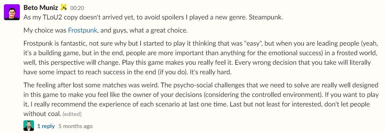Screen dimensions: 385x133
Task: Click the 5 months ago reply time
Action: point(76,126)
